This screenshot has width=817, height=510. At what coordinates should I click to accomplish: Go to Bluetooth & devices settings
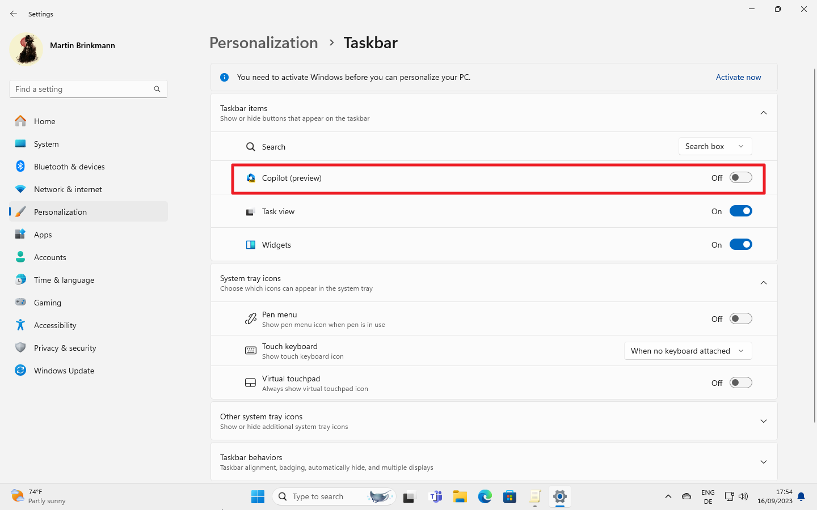[x=89, y=167]
